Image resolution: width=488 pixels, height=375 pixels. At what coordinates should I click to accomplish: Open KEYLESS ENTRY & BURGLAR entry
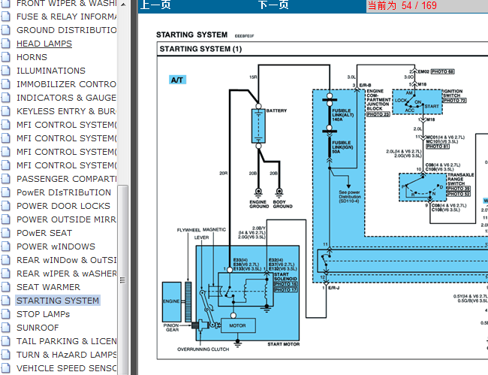67,111
